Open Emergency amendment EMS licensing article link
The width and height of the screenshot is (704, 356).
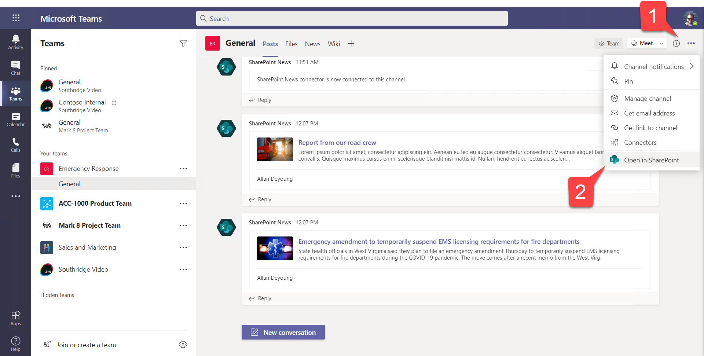pos(439,242)
